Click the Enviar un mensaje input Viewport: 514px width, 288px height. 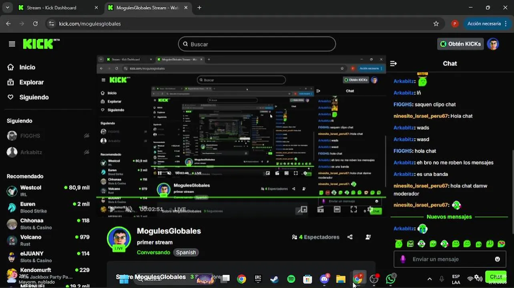449,259
